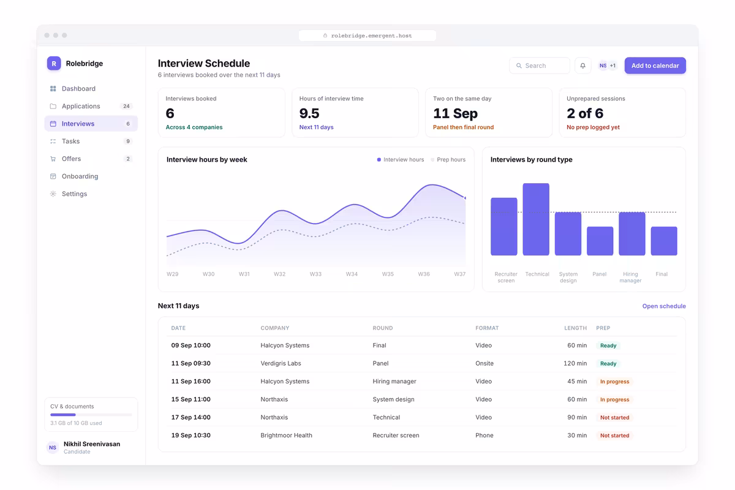Viewport: 735px width, 490px height.
Task: Click the Final bar in chart
Action: tap(664, 241)
